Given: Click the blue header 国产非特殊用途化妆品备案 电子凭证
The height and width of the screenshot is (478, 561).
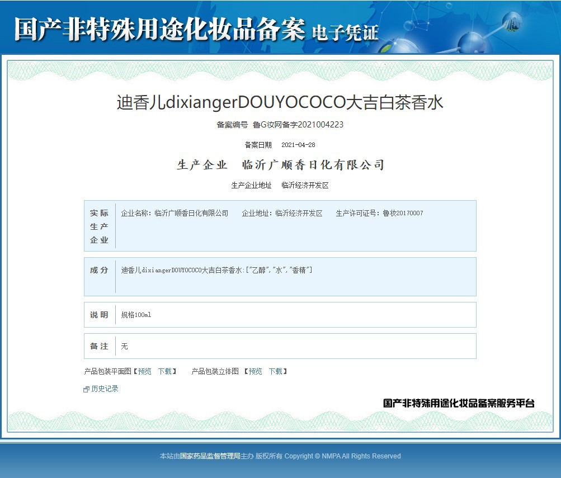Looking at the screenshot, I should coord(196,28).
